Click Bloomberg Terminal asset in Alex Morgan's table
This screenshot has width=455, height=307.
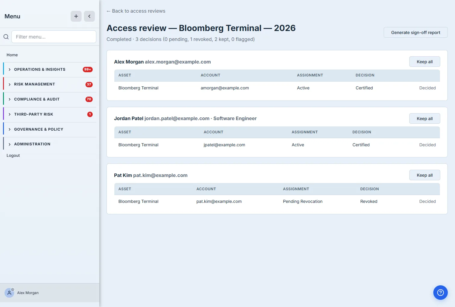(x=138, y=88)
